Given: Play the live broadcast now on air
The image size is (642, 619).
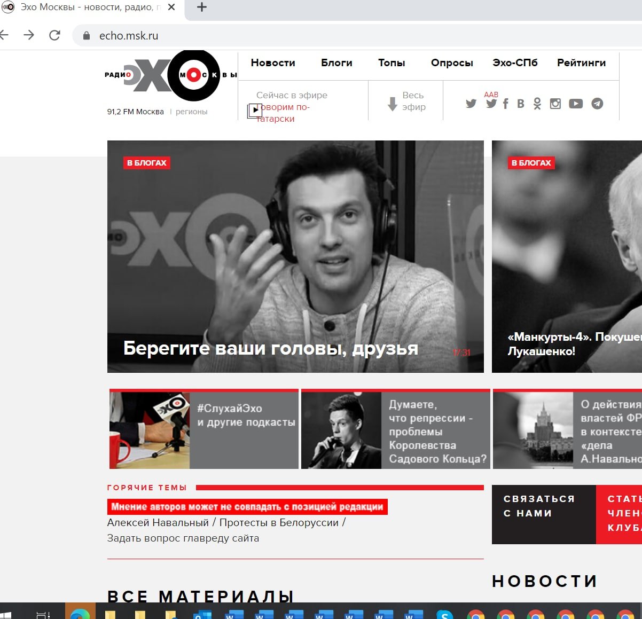Looking at the screenshot, I should click(255, 110).
